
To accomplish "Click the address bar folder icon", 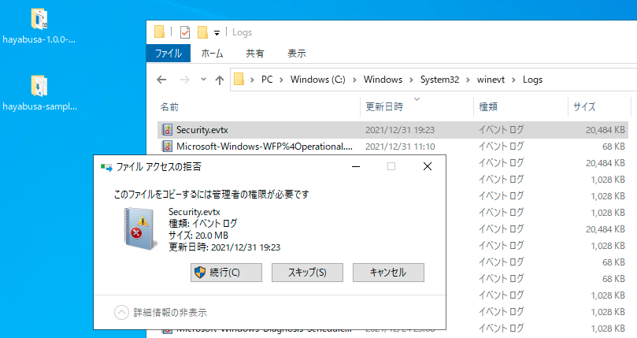I will (239, 79).
